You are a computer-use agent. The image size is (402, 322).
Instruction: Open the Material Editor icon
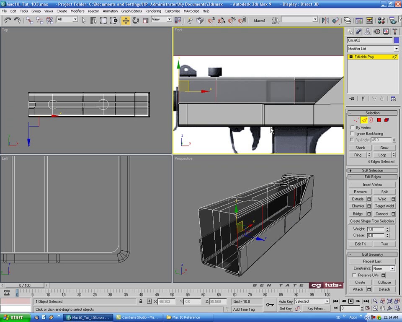[381, 21]
